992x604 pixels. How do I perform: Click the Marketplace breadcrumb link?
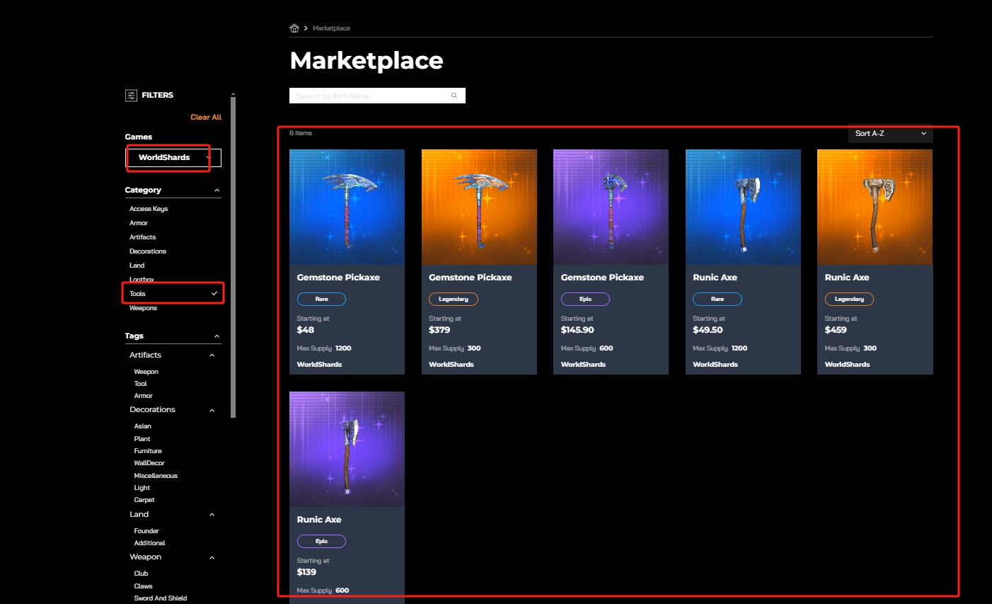click(x=331, y=28)
